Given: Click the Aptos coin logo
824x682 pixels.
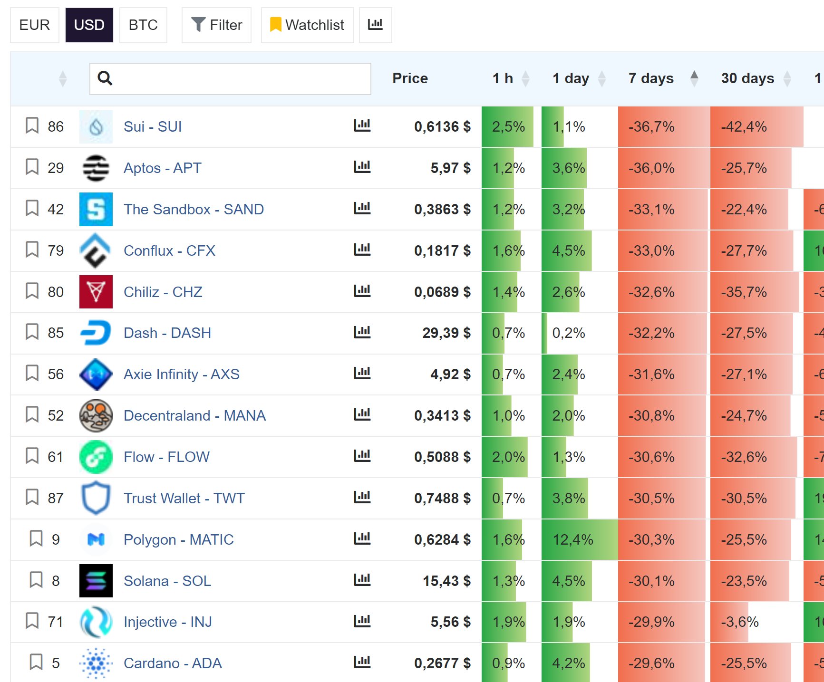Looking at the screenshot, I should point(96,168).
